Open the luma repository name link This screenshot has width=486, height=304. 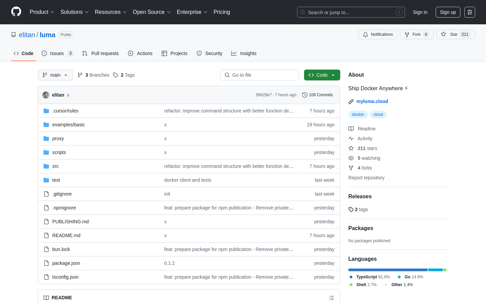coord(48,35)
